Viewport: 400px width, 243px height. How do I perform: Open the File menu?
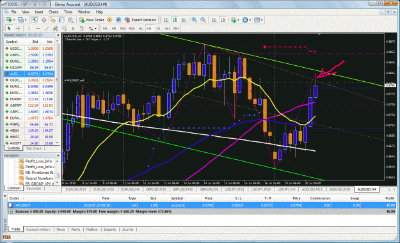pos(13,12)
